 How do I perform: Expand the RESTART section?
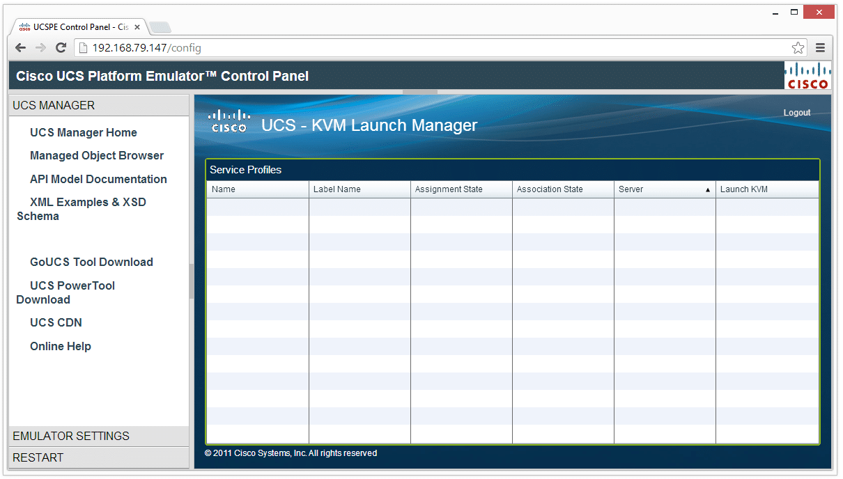tap(38, 457)
